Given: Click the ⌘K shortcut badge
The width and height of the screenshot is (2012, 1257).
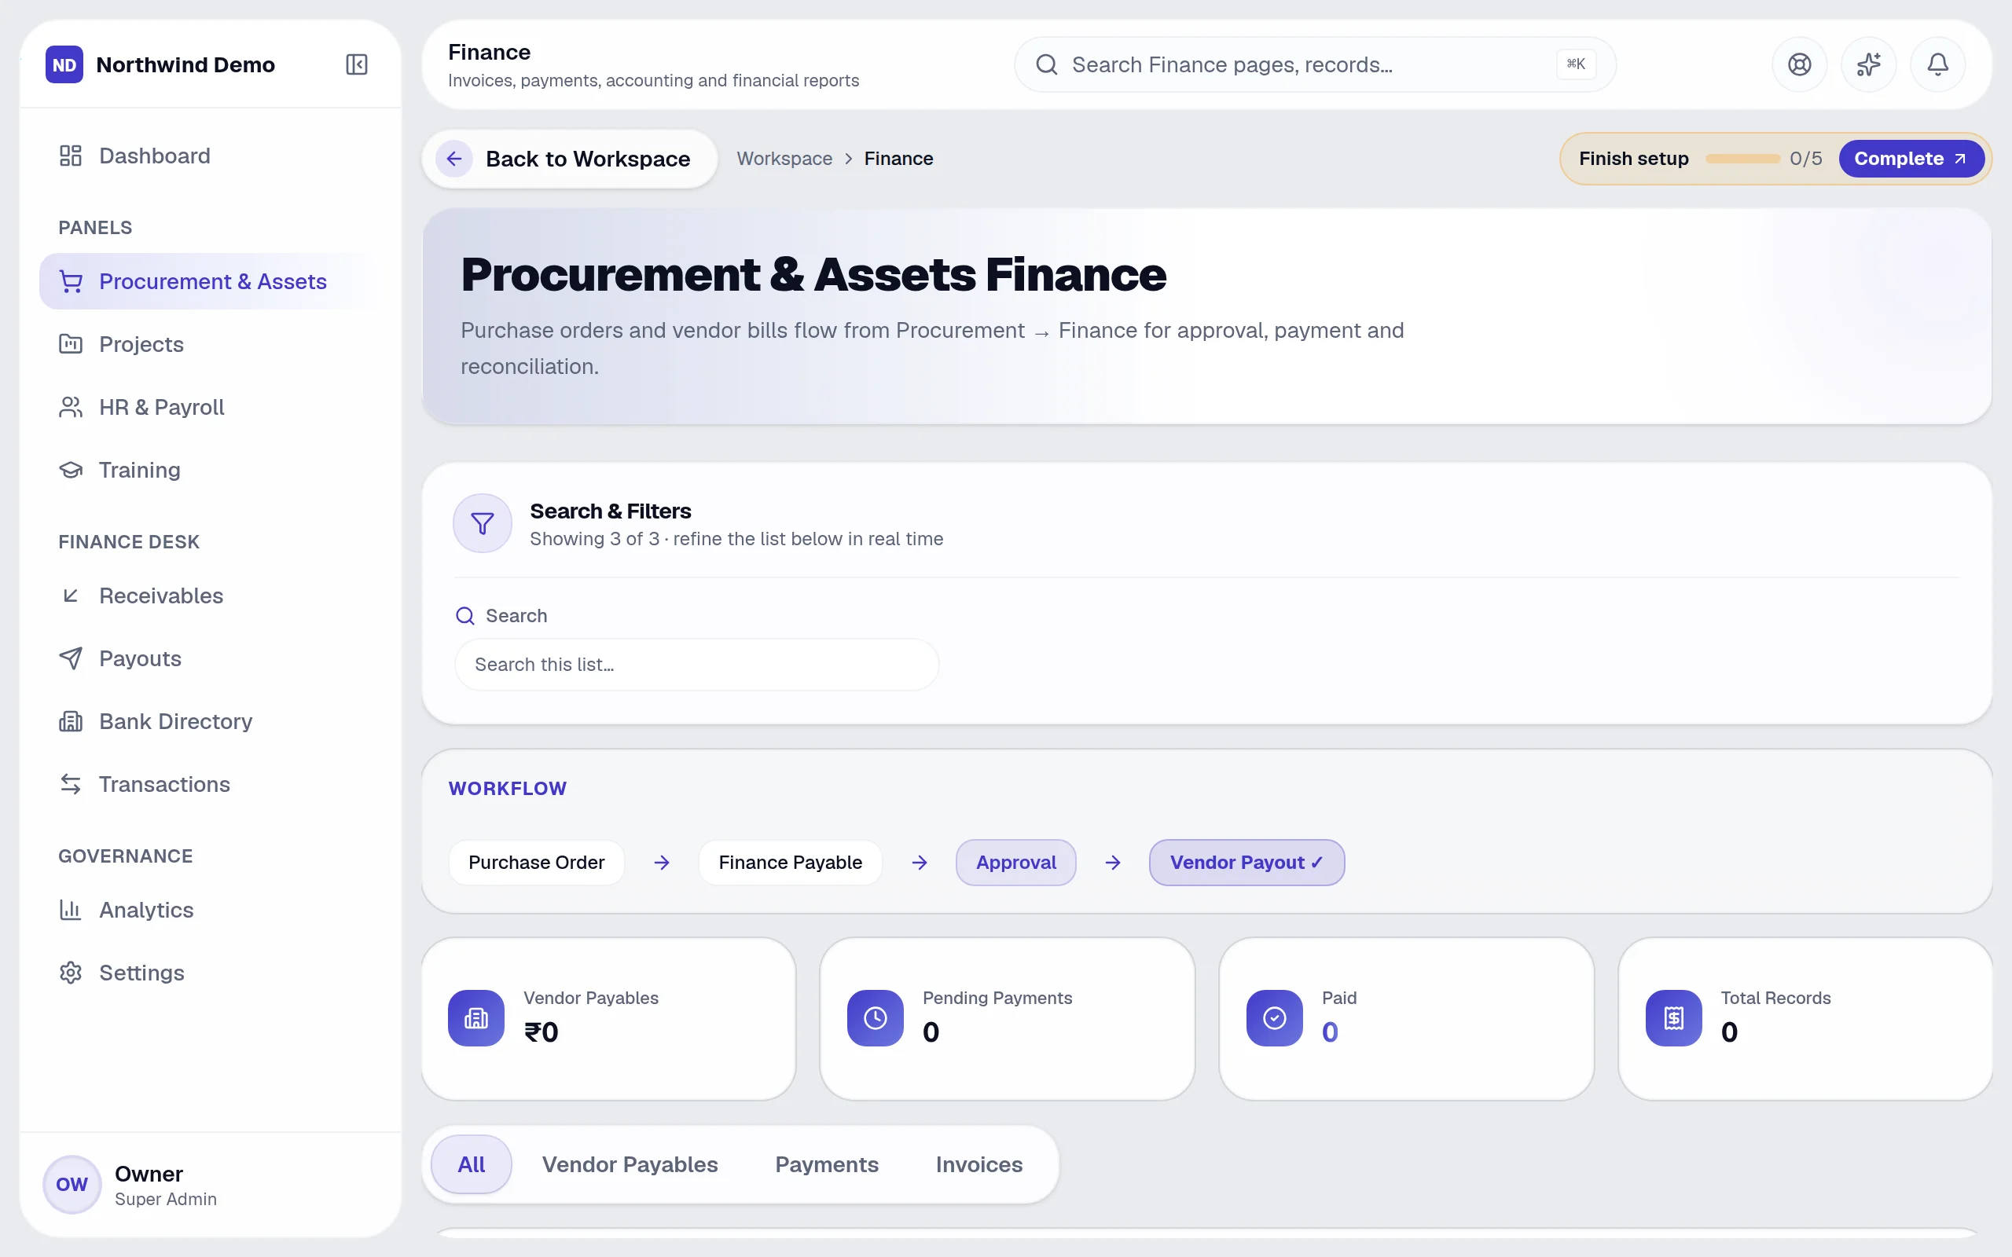Looking at the screenshot, I should (x=1576, y=64).
